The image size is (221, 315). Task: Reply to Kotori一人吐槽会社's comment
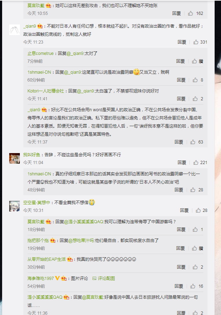181,99
